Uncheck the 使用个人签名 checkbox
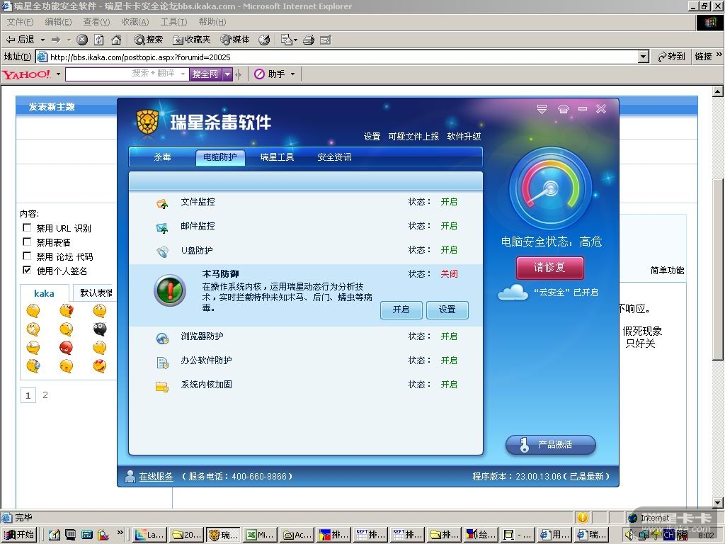This screenshot has width=725, height=544. [x=27, y=270]
